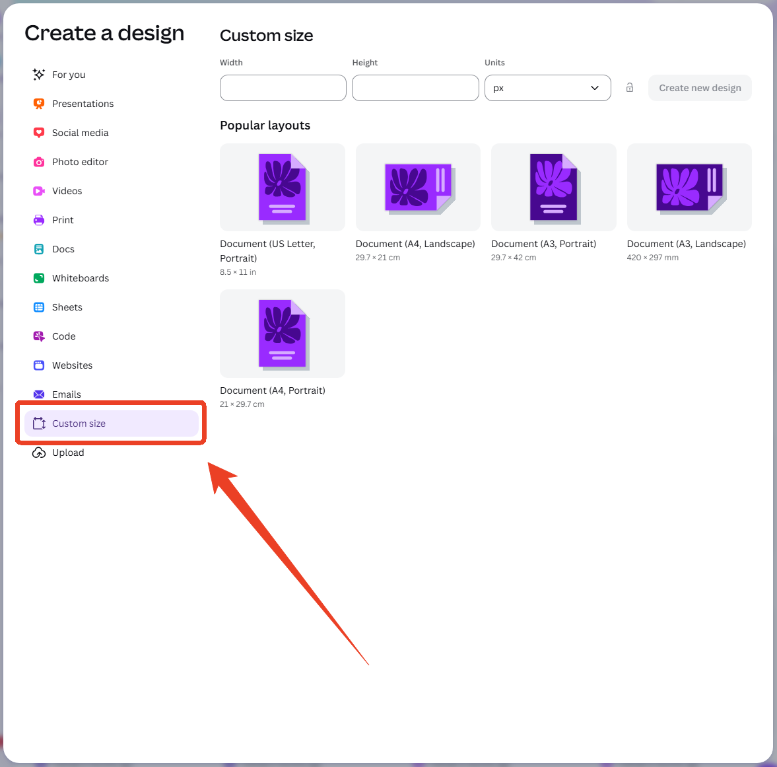Click the For you sparkle icon
The image size is (777, 767).
tap(39, 75)
